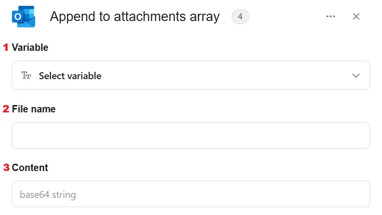
Task: Click the red annotation number 1
Action: 5,47
